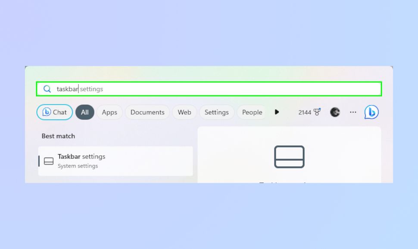Image resolution: width=418 pixels, height=249 pixels.
Task: Click the large taskbar preview icon
Action: click(x=289, y=157)
